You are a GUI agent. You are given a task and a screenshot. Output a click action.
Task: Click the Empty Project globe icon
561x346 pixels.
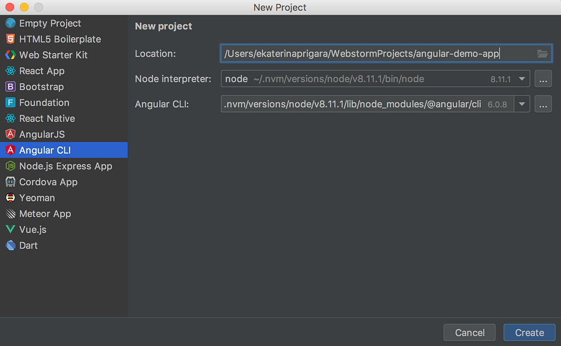(10, 24)
